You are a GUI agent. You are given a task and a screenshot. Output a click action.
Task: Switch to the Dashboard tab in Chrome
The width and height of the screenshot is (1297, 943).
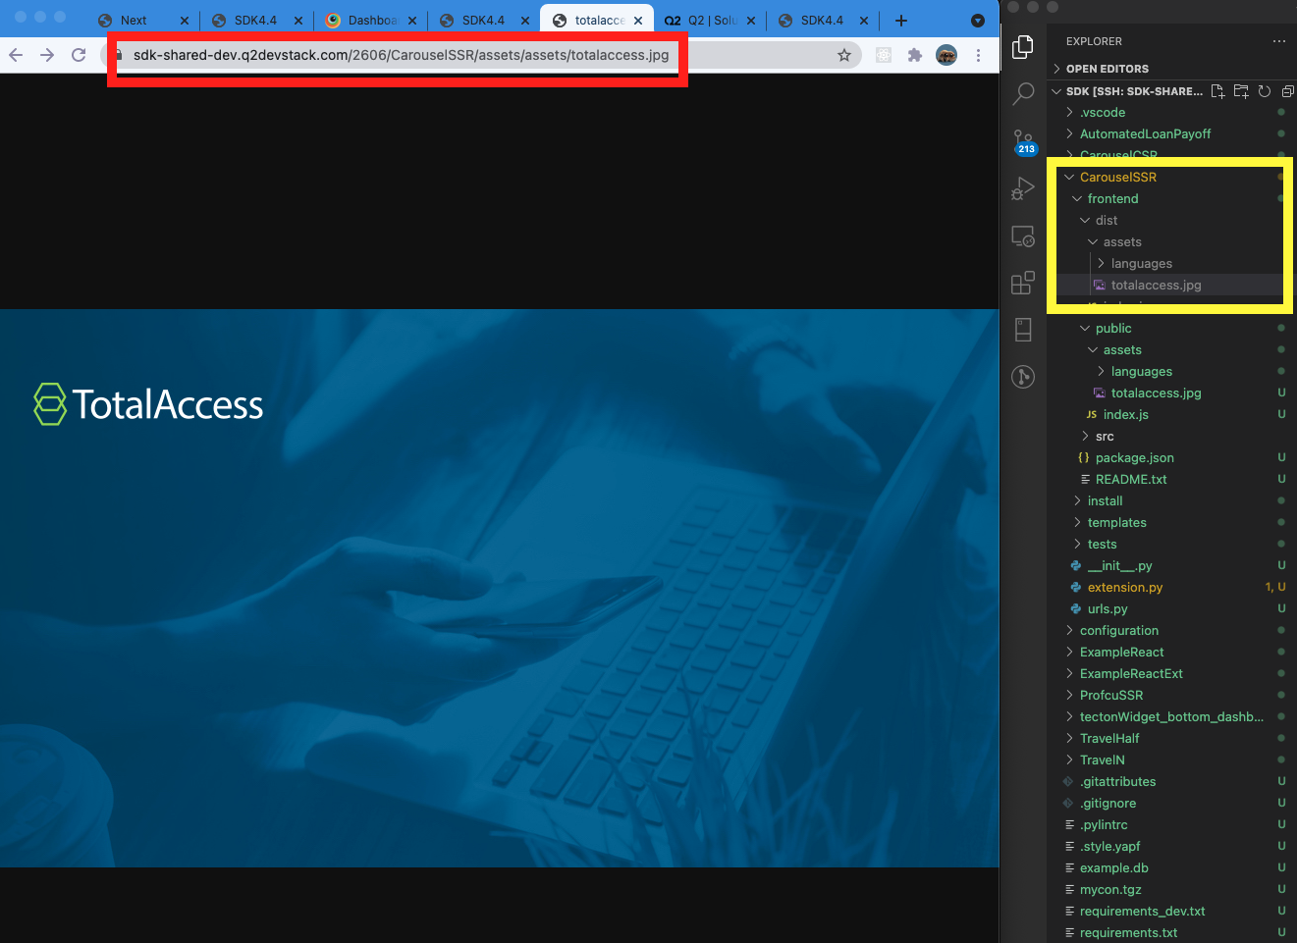coord(371,21)
